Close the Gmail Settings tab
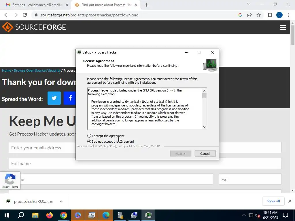This screenshot has height=221, width=295. (67, 5)
